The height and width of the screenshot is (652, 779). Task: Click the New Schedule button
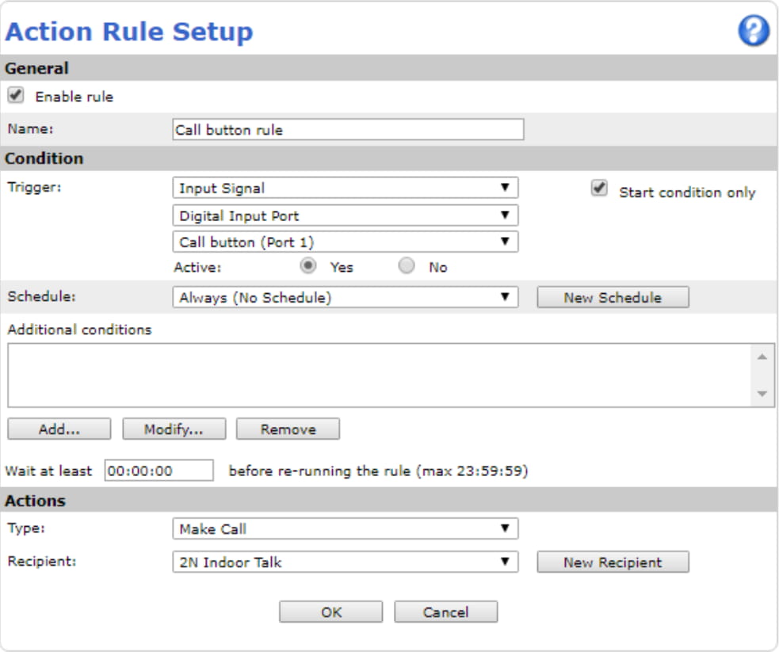tap(613, 297)
